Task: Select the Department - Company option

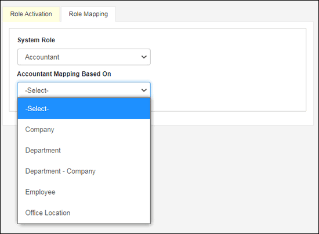Action: (x=84, y=171)
